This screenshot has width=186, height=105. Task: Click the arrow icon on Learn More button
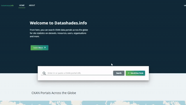(x=45, y=48)
